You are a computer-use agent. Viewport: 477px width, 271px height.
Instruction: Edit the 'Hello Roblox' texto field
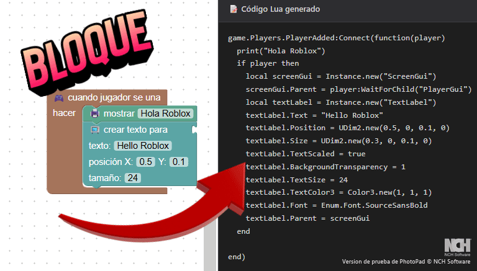pyautogui.click(x=143, y=146)
